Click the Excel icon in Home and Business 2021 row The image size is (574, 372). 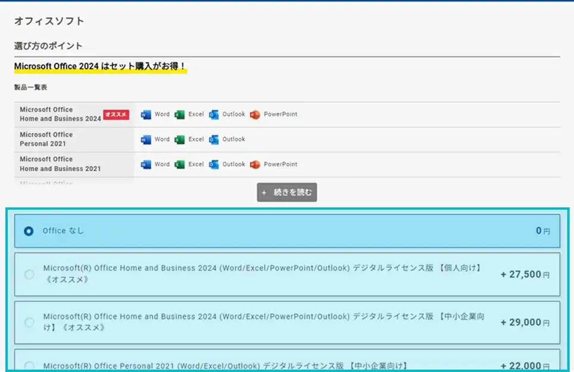[179, 165]
